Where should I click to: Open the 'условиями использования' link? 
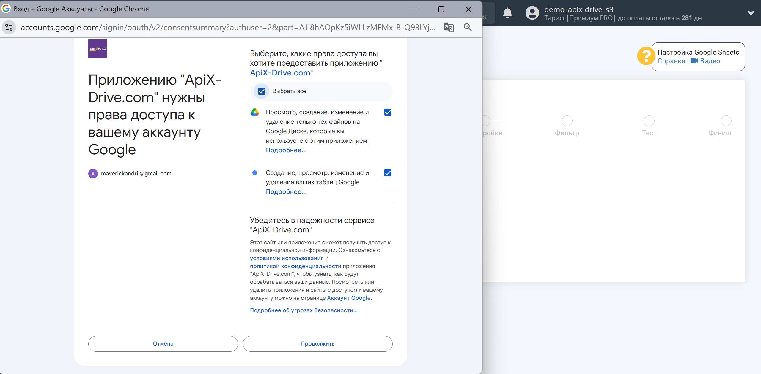[x=287, y=258]
